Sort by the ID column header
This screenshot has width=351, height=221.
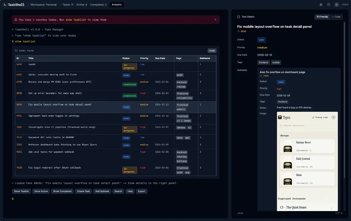click(18, 58)
